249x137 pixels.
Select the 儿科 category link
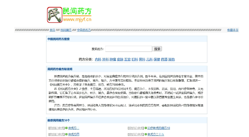(149, 59)
